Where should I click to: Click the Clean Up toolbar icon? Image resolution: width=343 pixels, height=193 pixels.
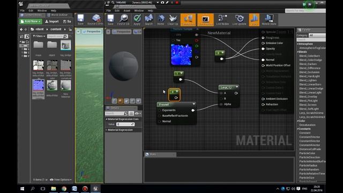173,20
